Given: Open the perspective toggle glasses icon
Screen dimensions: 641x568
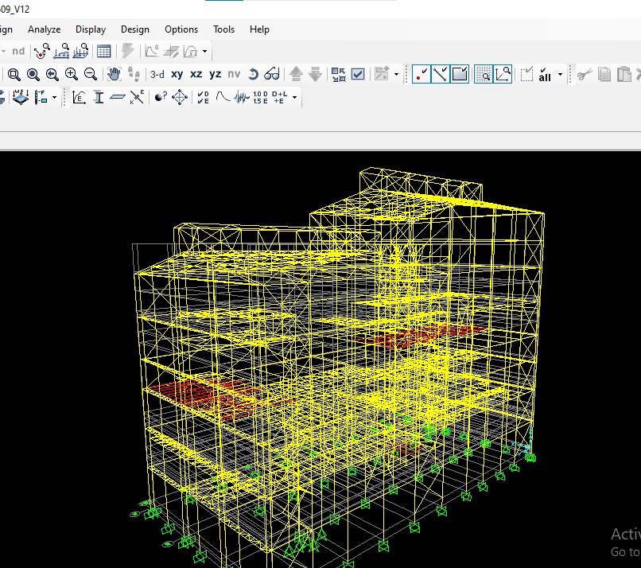Looking at the screenshot, I should 272,74.
